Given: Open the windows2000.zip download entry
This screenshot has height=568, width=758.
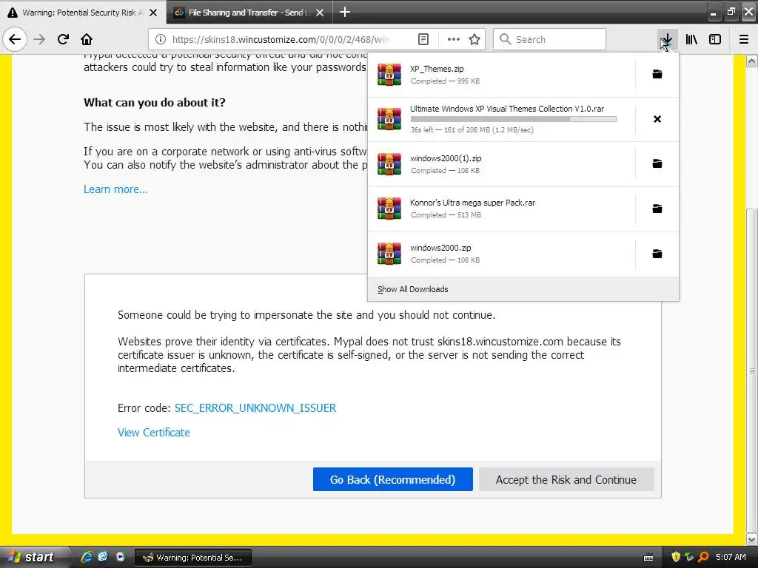Looking at the screenshot, I should (502, 254).
